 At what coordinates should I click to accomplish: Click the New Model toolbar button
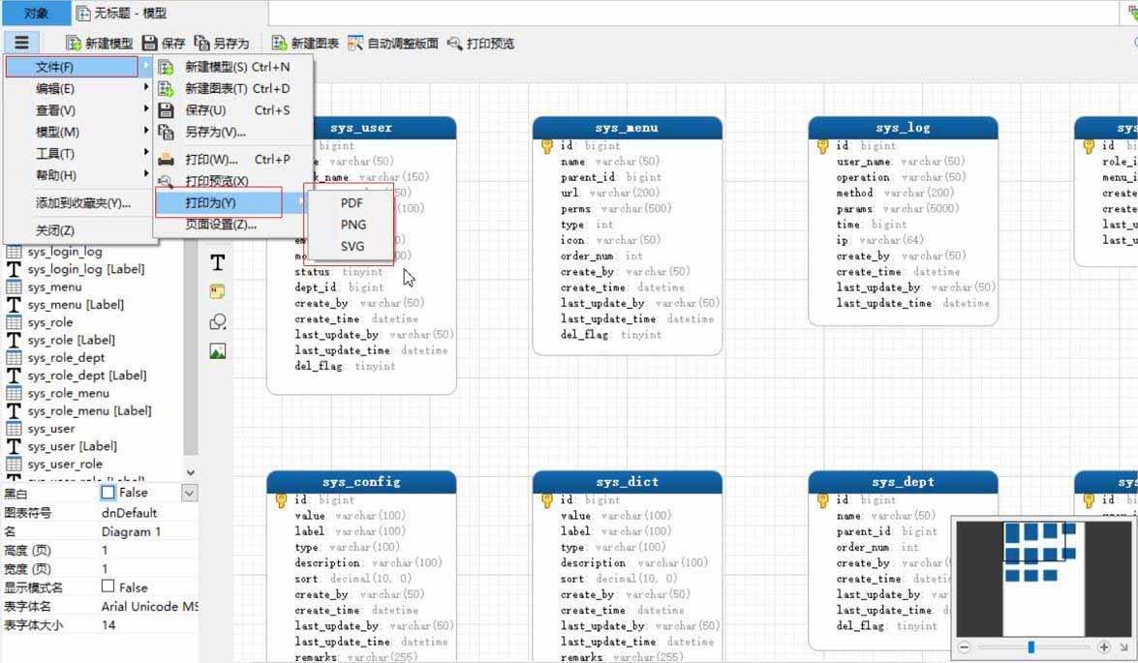(99, 44)
